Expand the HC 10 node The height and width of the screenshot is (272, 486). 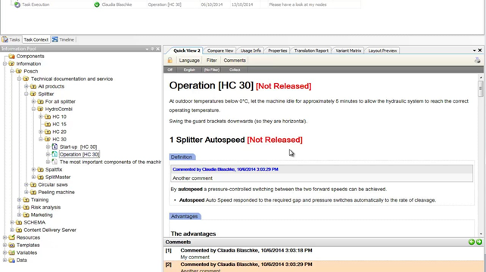(41, 116)
